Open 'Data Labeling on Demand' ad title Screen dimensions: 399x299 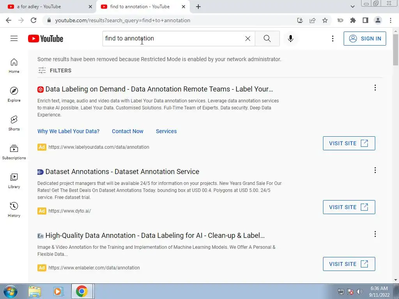click(x=159, y=89)
